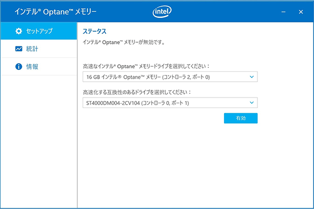Click the 高速なインテル Optane drive selection label
This screenshot has height=209, width=314.
146,66
